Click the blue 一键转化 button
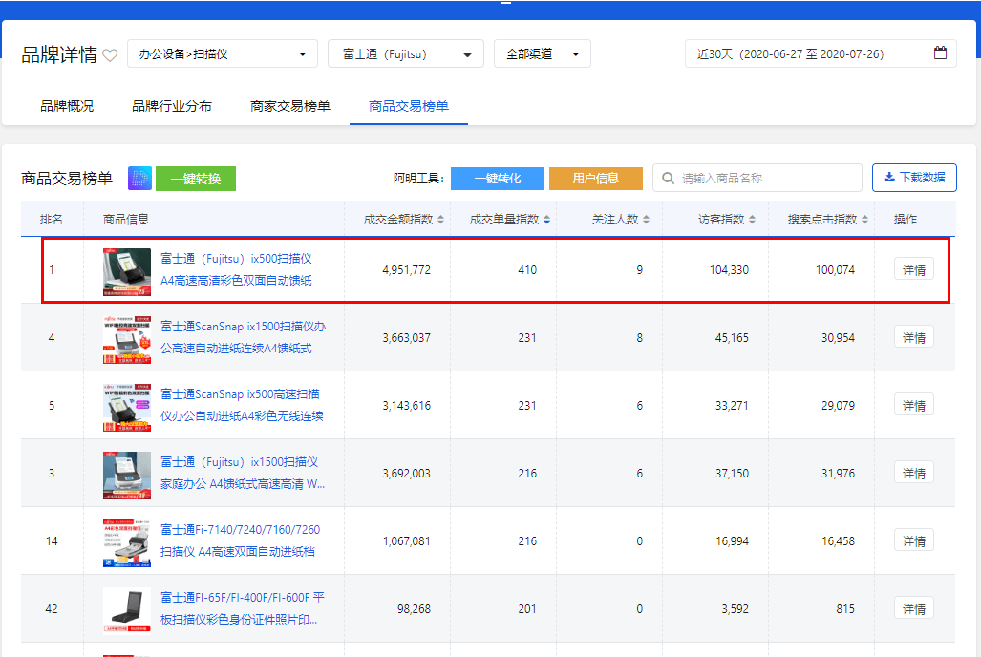The width and height of the screenshot is (981, 657). click(498, 179)
